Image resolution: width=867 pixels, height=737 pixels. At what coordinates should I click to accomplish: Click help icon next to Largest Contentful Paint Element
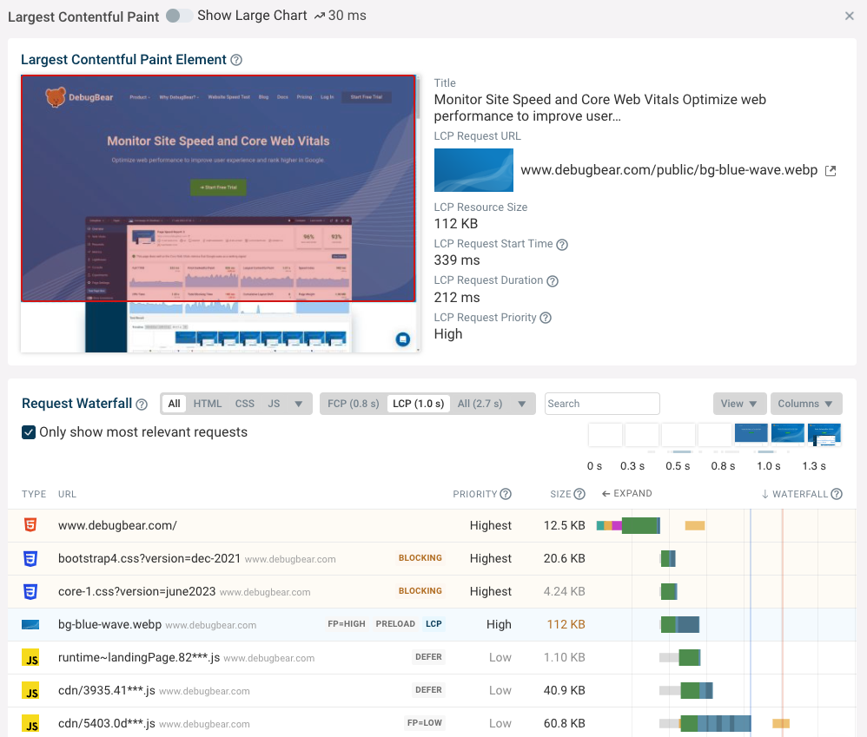tap(237, 60)
